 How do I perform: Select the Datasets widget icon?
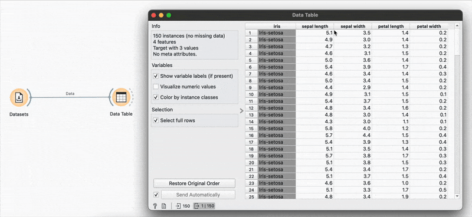click(19, 97)
